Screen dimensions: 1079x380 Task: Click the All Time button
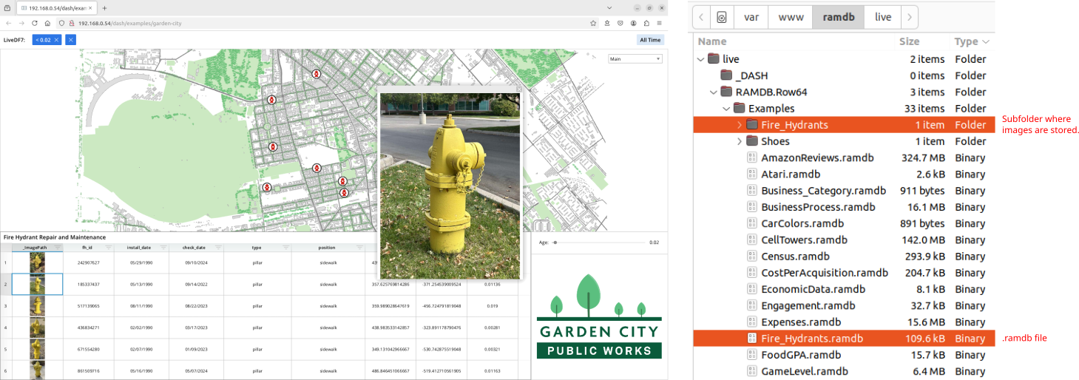[651, 40]
